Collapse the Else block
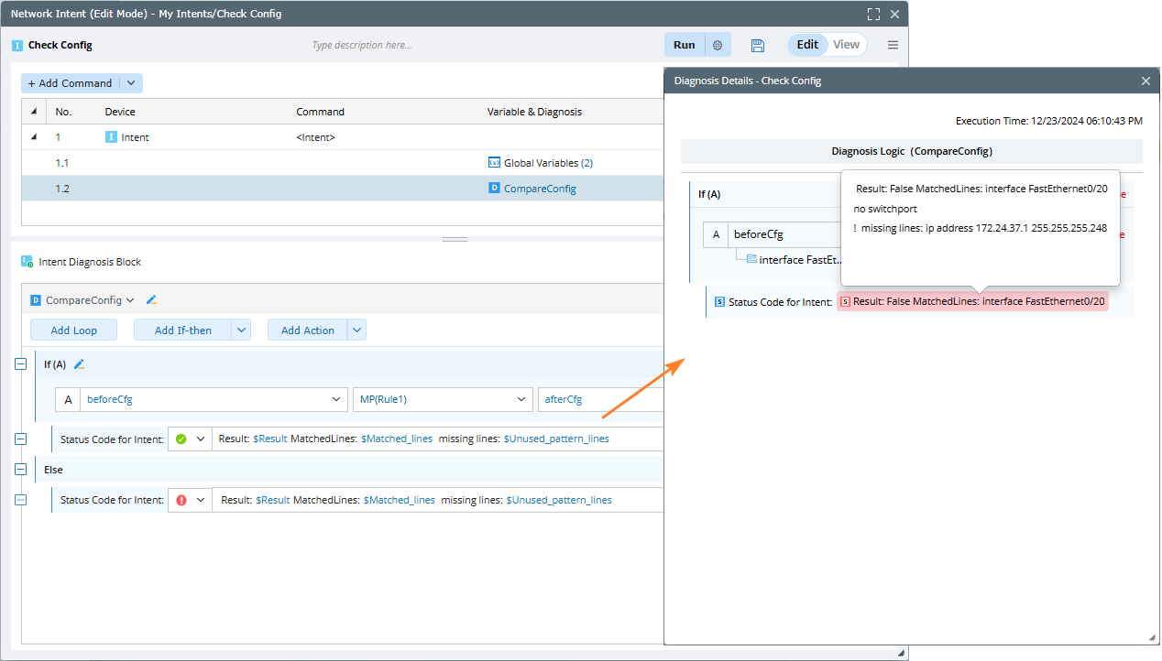This screenshot has height=661, width=1162. pos(21,469)
